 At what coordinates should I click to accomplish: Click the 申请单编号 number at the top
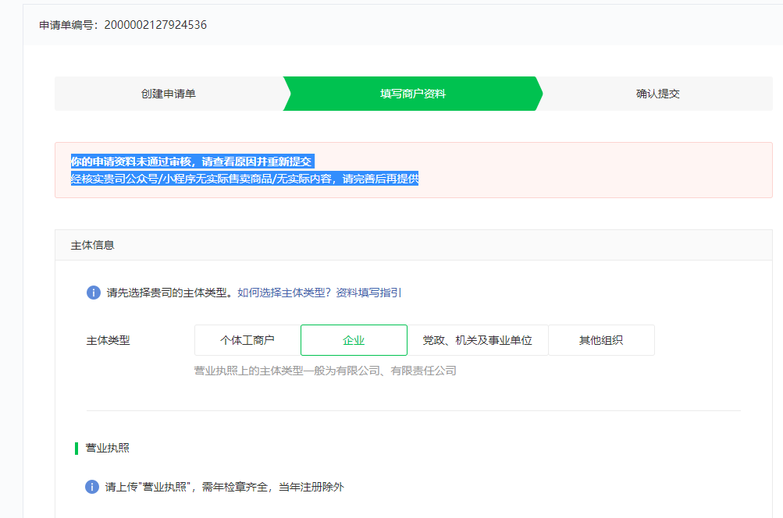point(155,25)
